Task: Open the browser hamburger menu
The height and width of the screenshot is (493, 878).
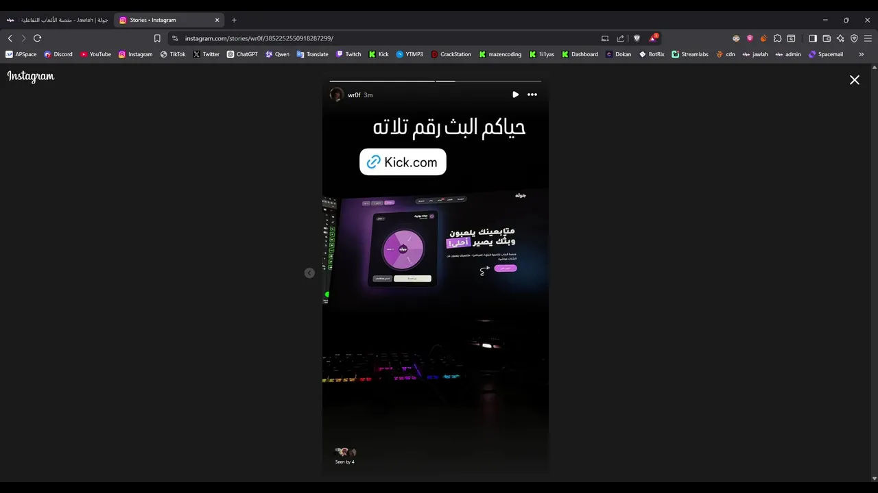Action: coord(868,38)
